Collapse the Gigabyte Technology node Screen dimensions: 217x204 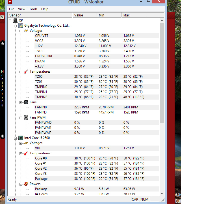click(15, 26)
